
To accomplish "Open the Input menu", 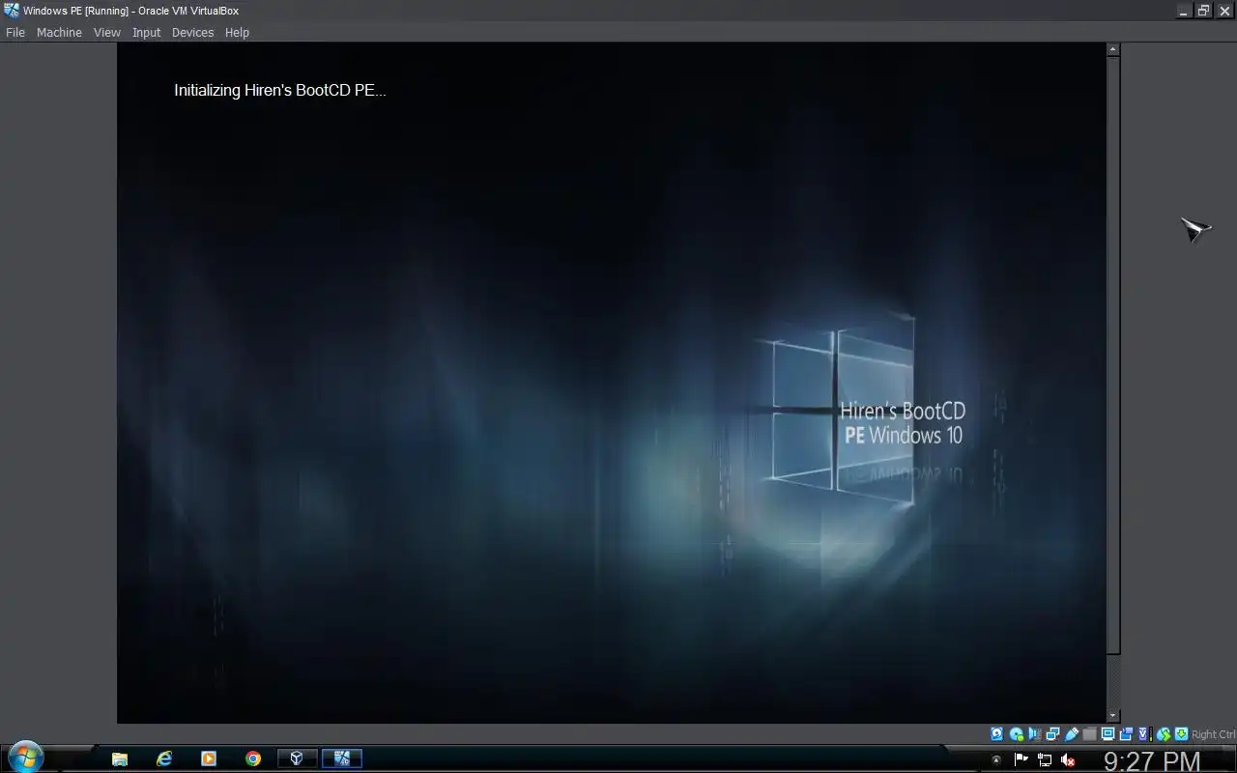I will [146, 32].
